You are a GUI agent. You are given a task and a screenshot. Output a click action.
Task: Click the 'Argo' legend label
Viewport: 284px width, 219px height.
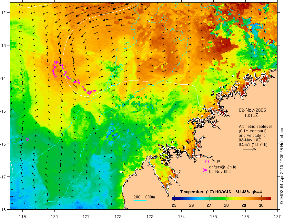tap(216, 161)
